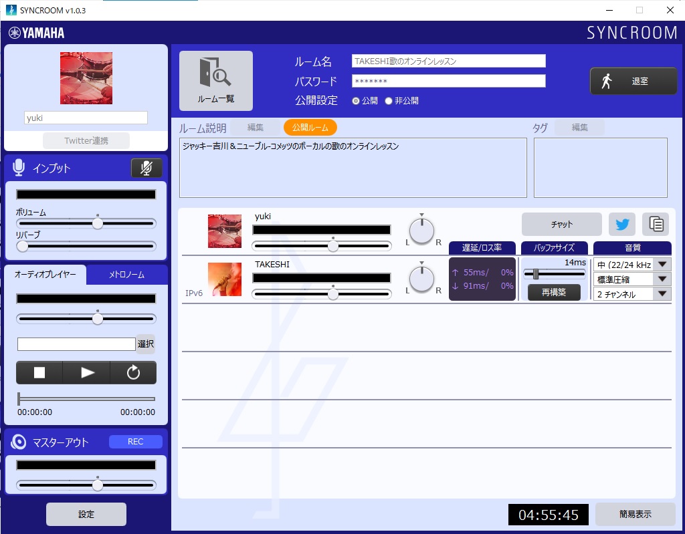This screenshot has width=685, height=534.
Task: Switch to the メトロノーム tab
Action: tap(126, 275)
